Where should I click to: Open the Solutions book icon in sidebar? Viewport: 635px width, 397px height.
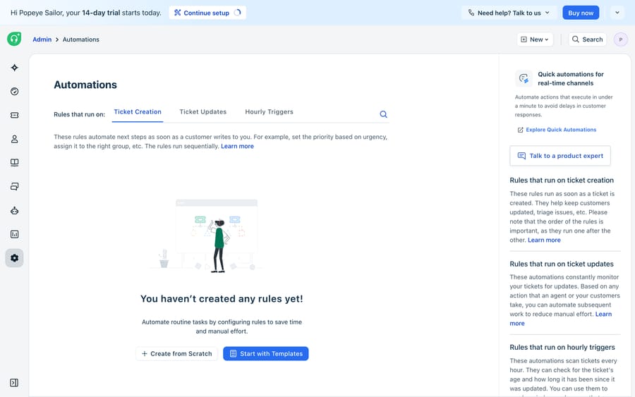click(15, 163)
